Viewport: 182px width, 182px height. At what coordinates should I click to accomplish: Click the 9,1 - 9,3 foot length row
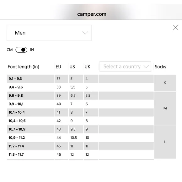(80, 79)
